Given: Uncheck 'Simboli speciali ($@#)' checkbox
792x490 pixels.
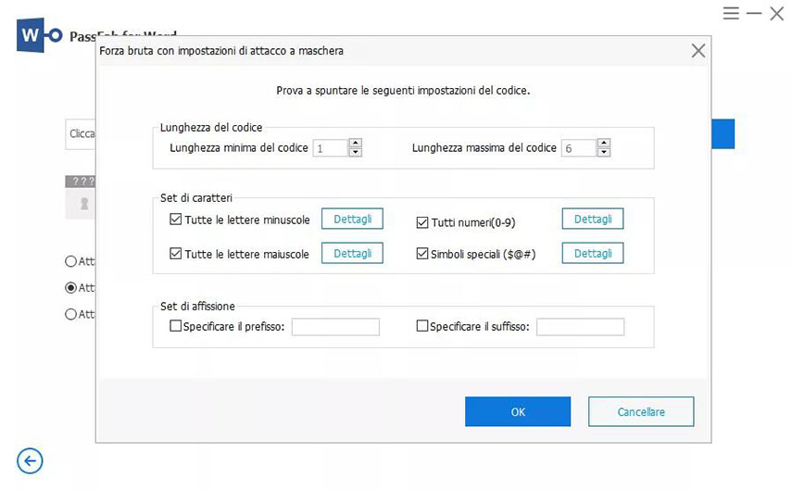Looking at the screenshot, I should [422, 254].
